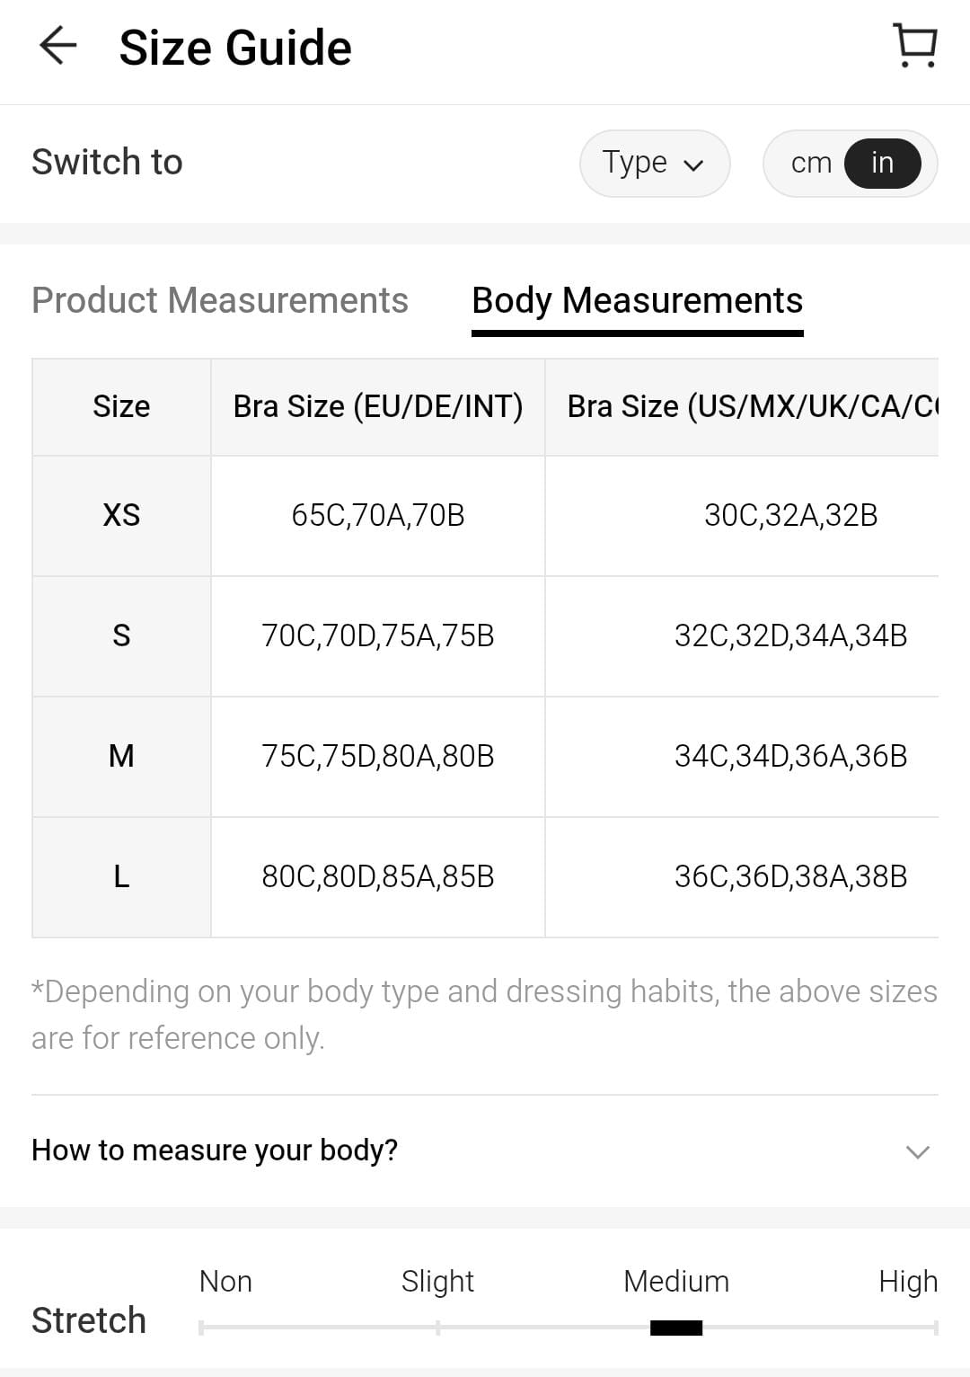
Task: Go back using the arrow icon
Action: coord(58,46)
